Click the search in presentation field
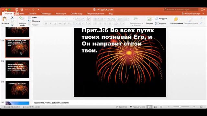Viewport: 207px width, 116px height. coord(181,9)
